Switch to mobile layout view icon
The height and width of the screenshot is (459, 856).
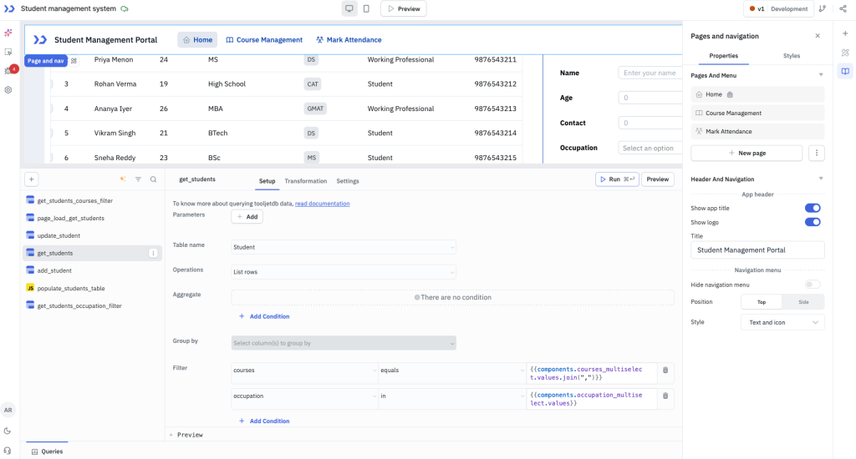pyautogui.click(x=366, y=8)
